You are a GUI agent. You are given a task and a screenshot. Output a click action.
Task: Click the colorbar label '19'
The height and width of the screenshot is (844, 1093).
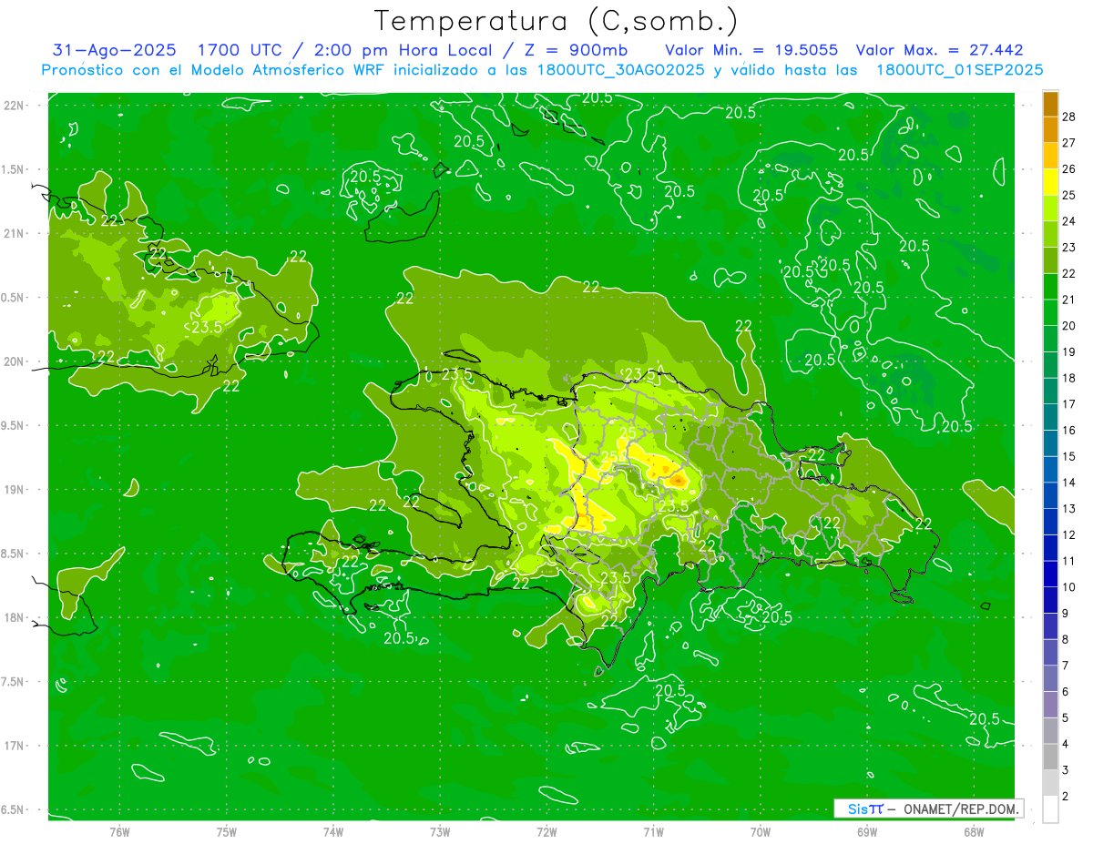(x=1069, y=351)
